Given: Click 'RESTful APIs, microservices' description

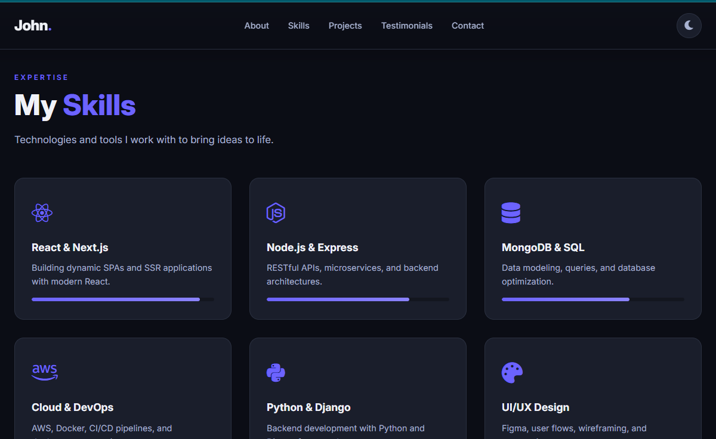Looking at the screenshot, I should pyautogui.click(x=353, y=274).
